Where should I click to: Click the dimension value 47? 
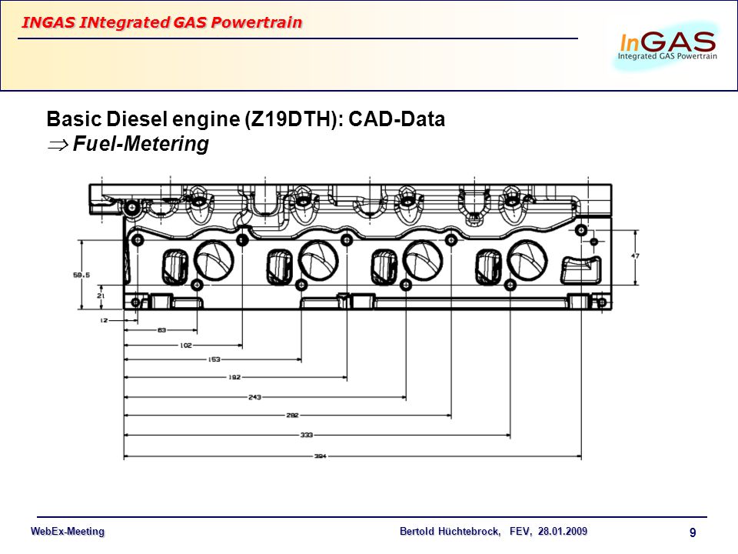635,255
